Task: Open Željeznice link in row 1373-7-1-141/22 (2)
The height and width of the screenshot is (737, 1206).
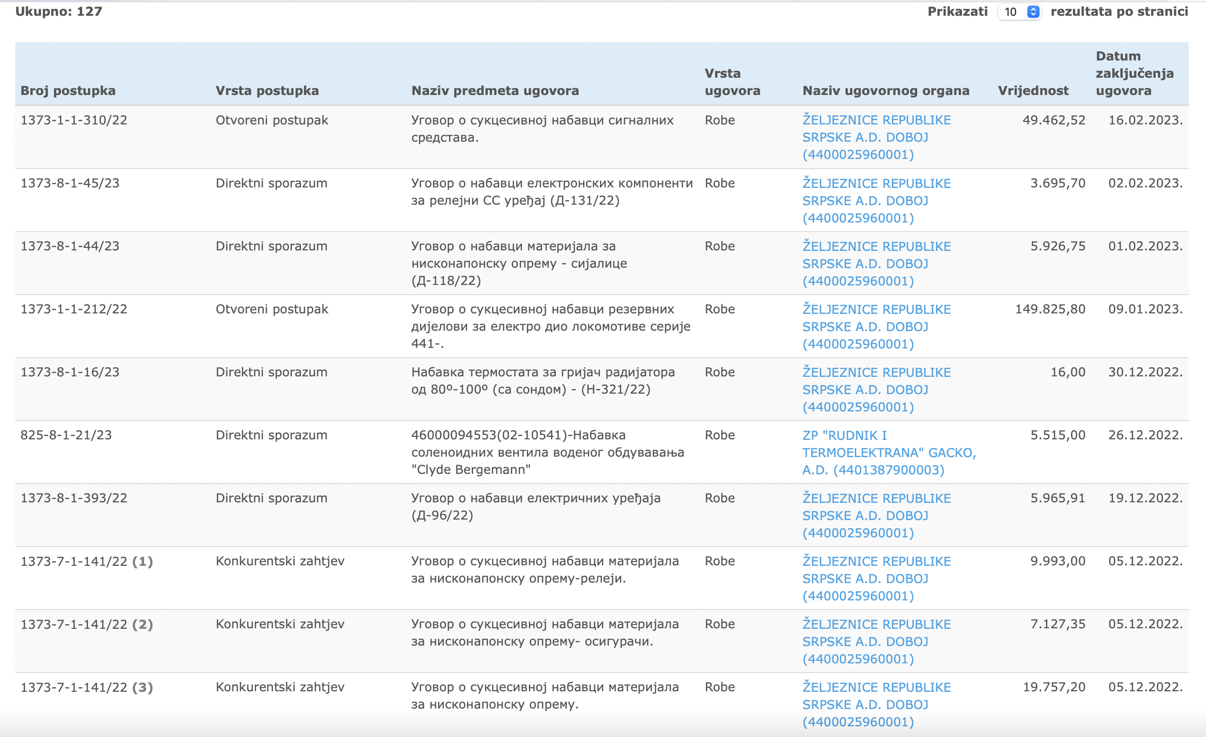Action: pyautogui.click(x=877, y=641)
